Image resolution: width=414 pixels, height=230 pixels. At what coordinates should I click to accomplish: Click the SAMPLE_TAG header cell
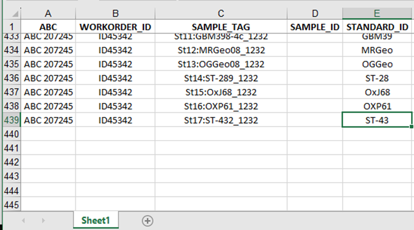click(221, 26)
